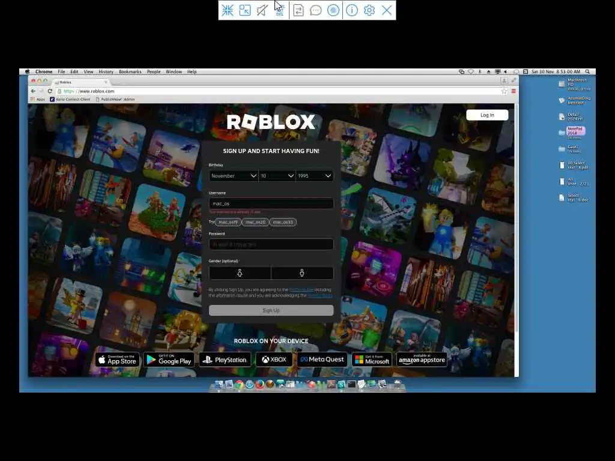Click the Sign Up button
This screenshot has width=615, height=461.
[x=271, y=310]
